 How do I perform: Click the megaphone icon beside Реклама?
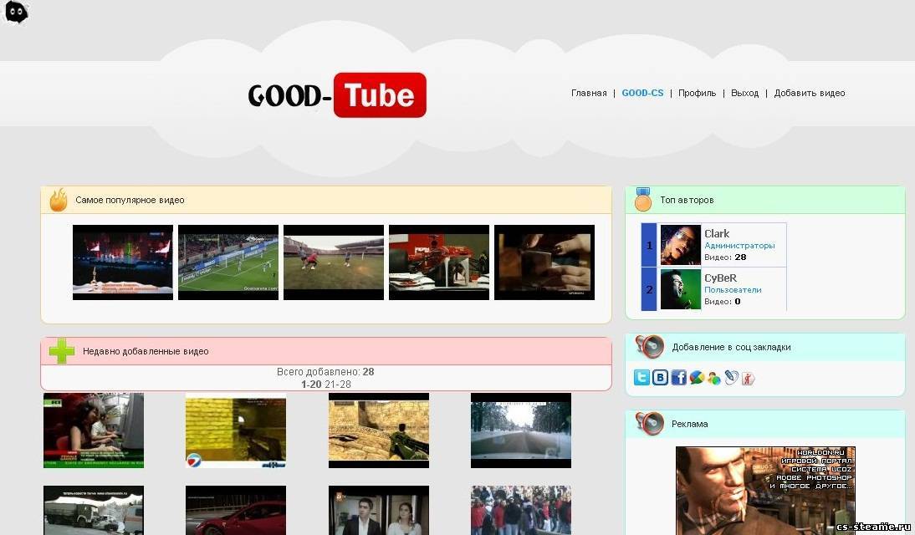[650, 424]
